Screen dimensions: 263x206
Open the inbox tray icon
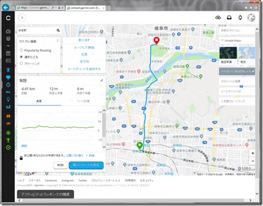pos(229,17)
